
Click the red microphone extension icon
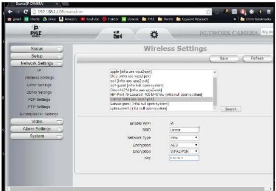pos(243,12)
